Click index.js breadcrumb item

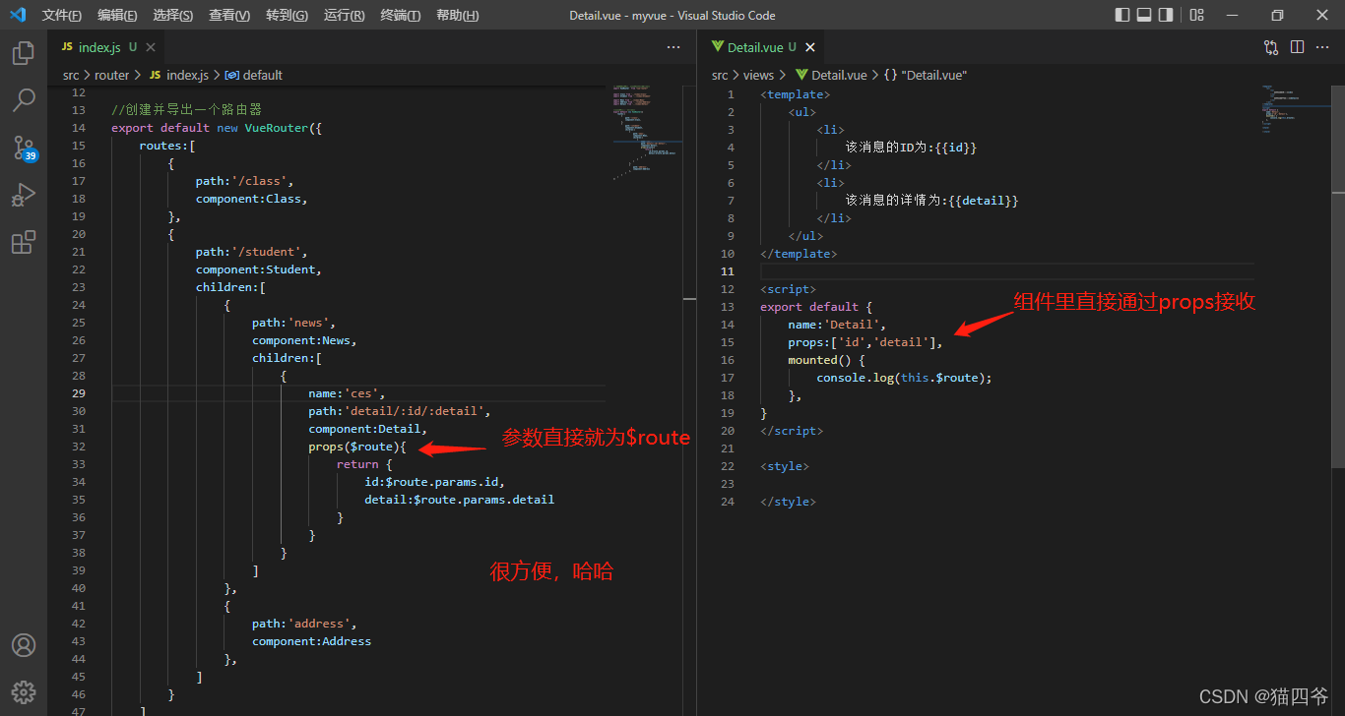179,75
